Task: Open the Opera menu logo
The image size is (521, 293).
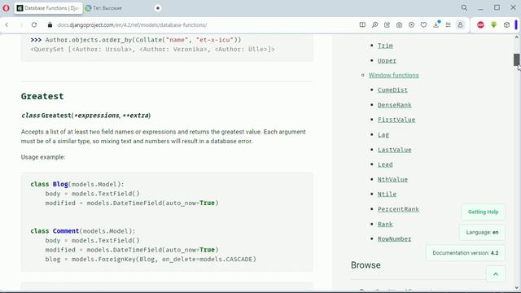Action: pos(6,7)
